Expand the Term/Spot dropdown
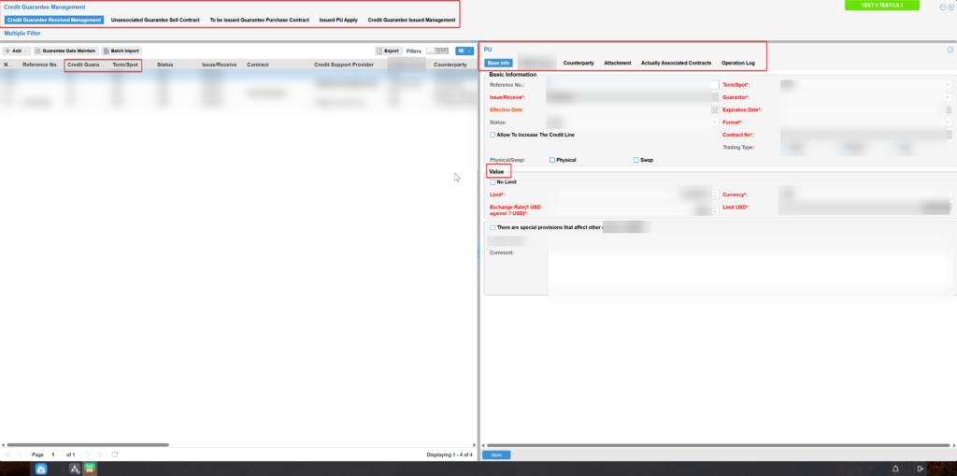Image resolution: width=957 pixels, height=476 pixels. pyautogui.click(x=950, y=85)
